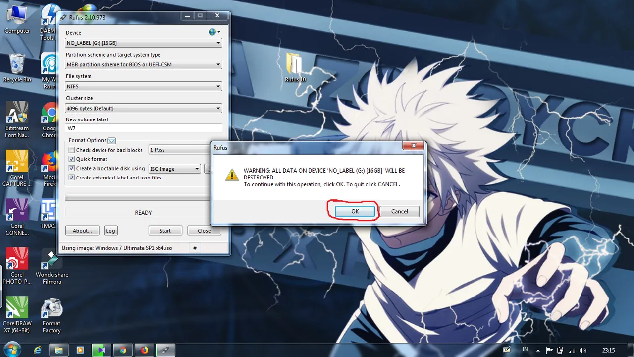Open Windows Media Player taskbar icon

pyautogui.click(x=80, y=350)
